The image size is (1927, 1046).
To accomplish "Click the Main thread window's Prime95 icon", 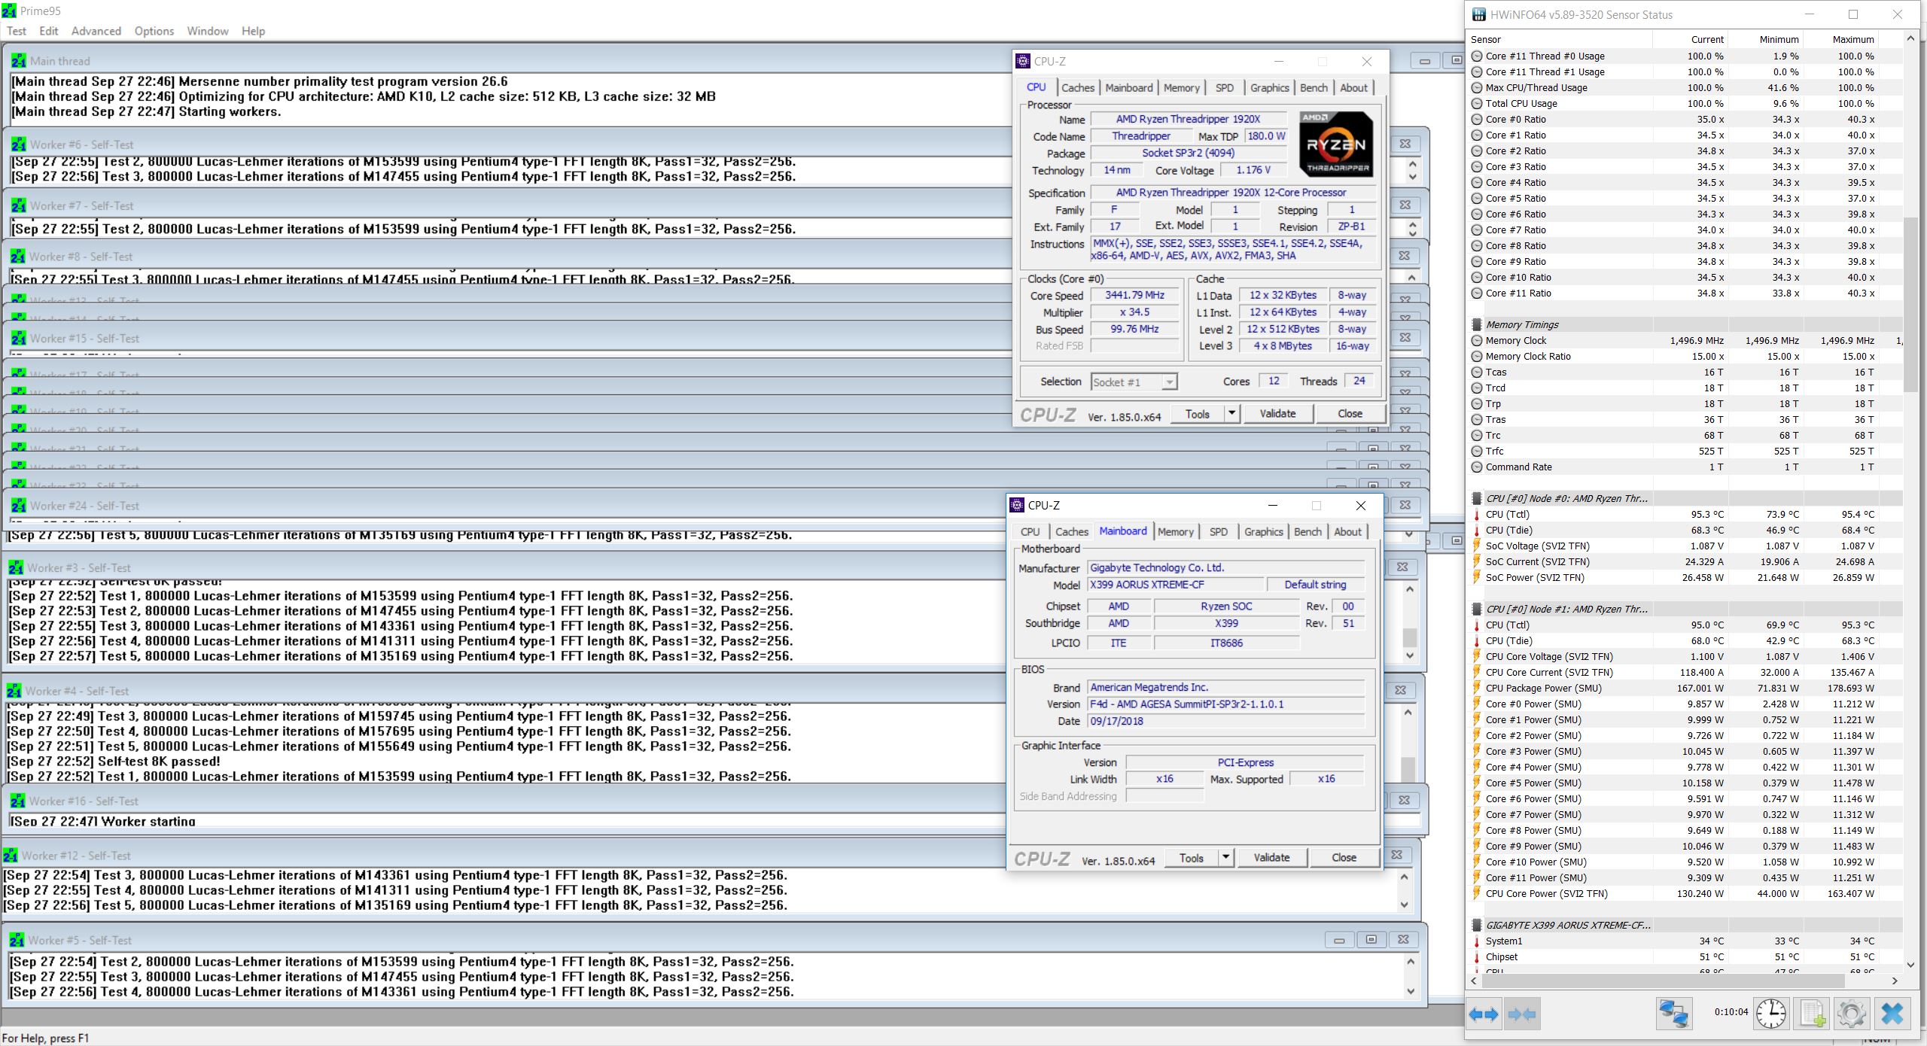I will point(18,61).
